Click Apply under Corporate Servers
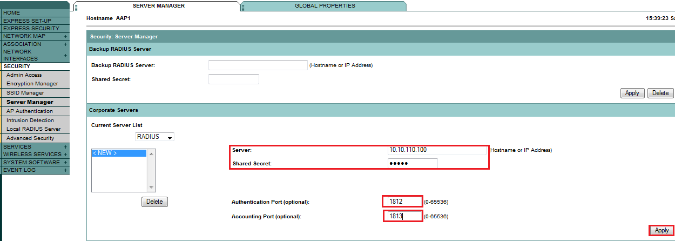 click(x=661, y=230)
